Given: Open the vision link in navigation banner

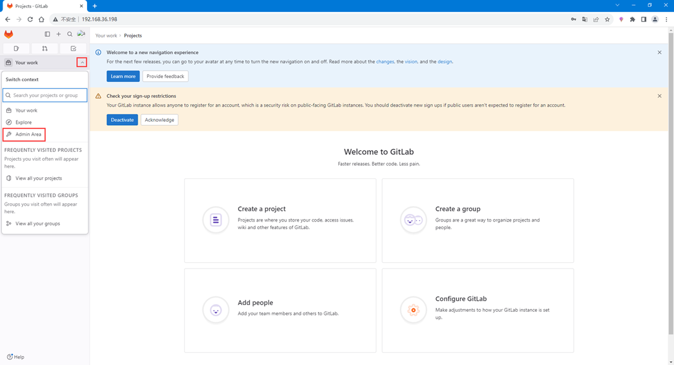Looking at the screenshot, I should click(x=411, y=62).
